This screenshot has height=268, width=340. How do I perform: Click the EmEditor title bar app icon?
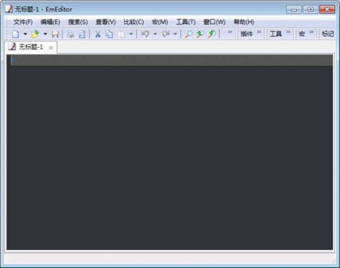pos(9,9)
